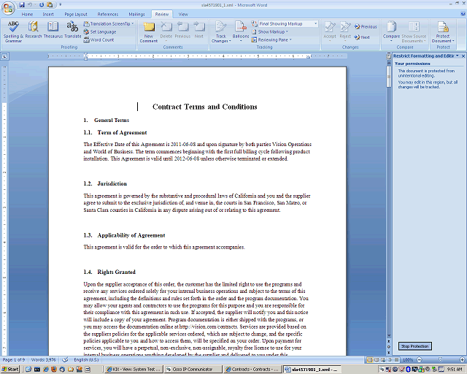Click 'Page: 1 of 9' in status bar

(14, 359)
